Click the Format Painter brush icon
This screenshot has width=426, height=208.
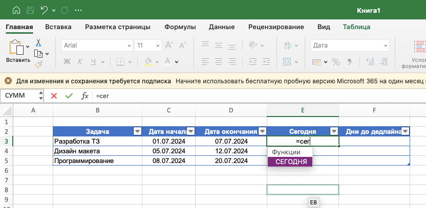[38, 64]
